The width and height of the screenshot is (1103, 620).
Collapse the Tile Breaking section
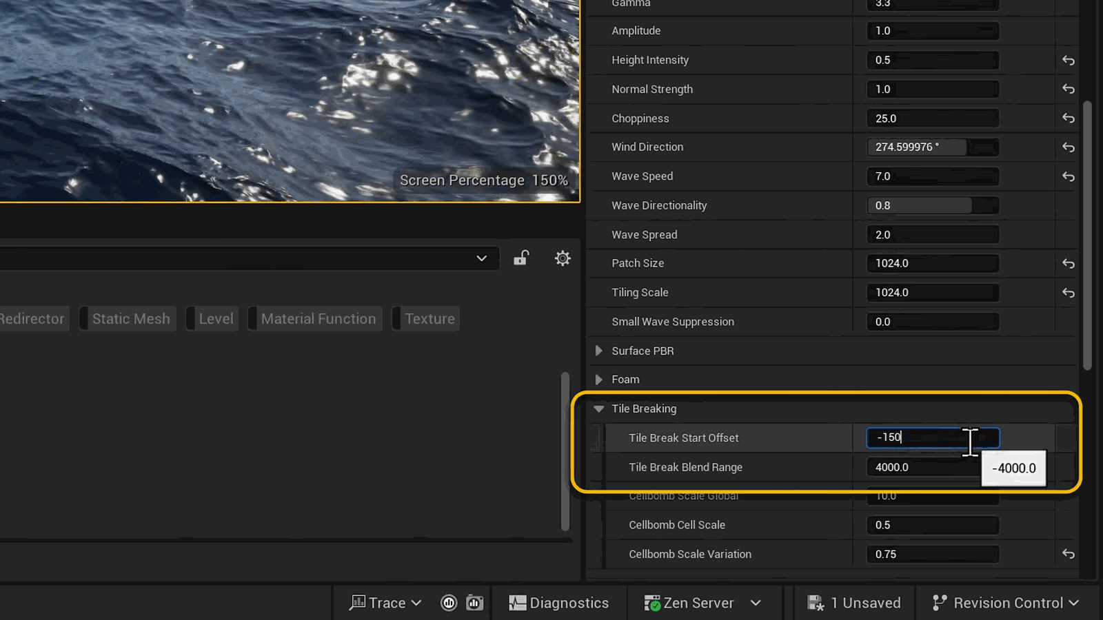[x=598, y=409]
